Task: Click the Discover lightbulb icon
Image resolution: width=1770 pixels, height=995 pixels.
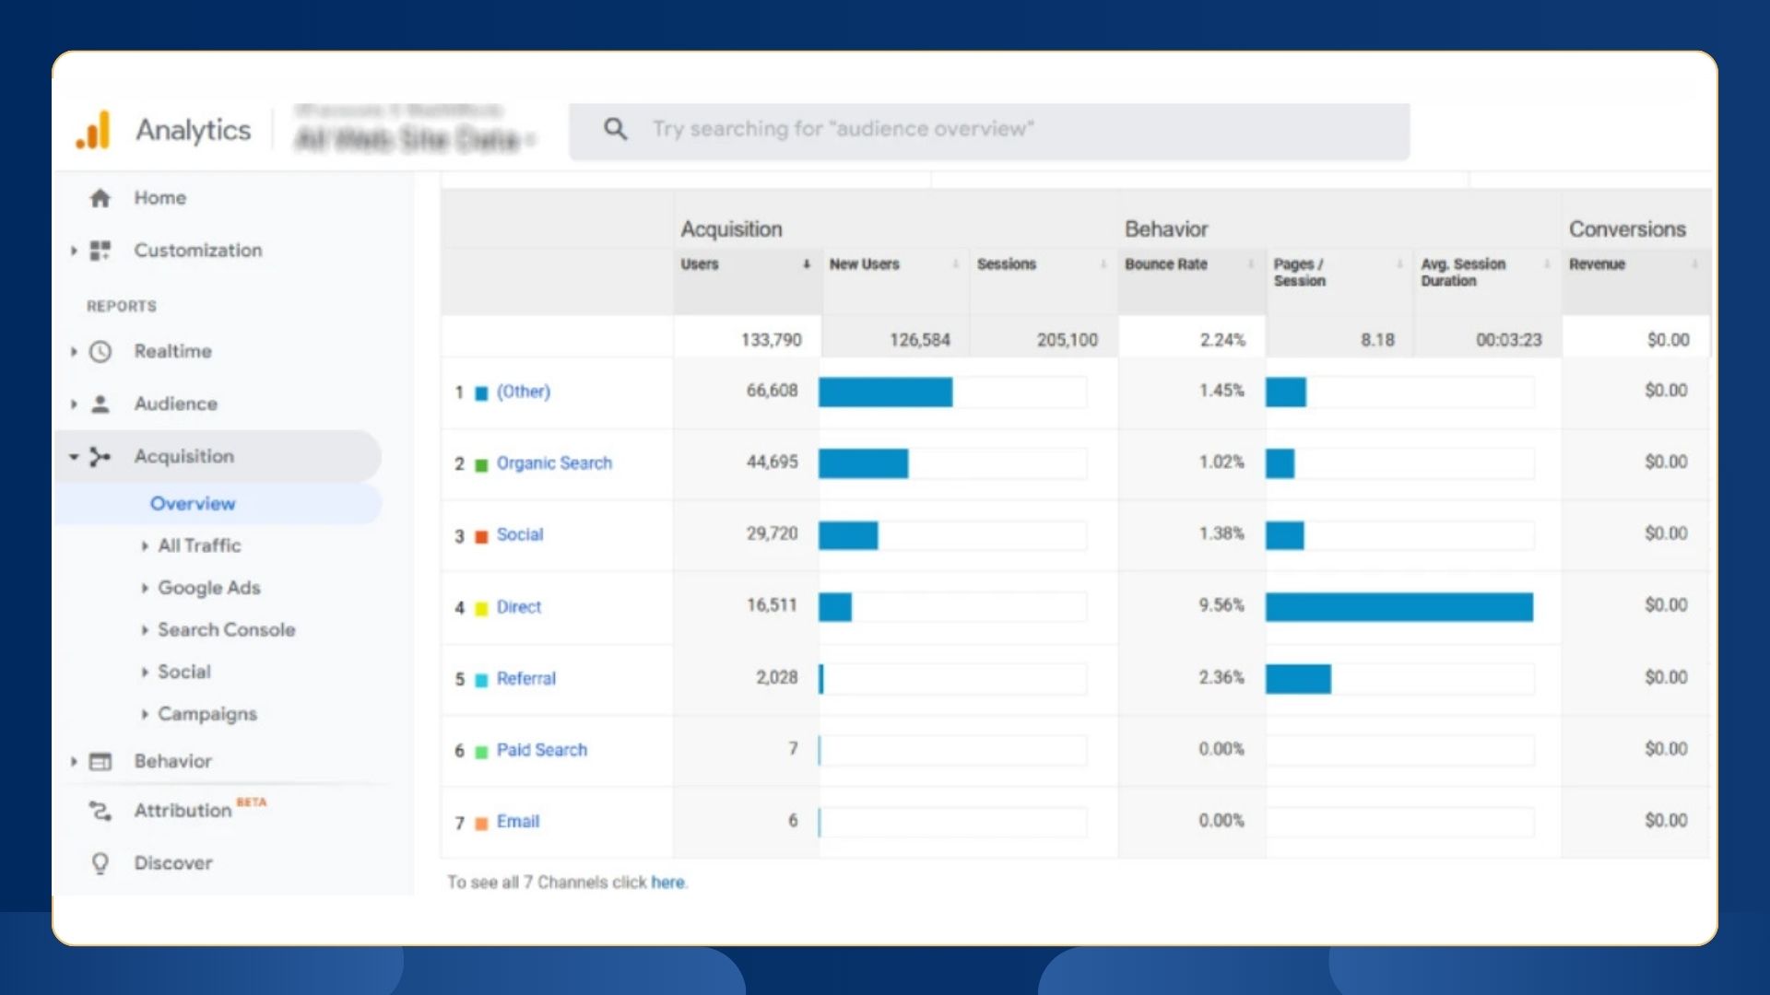Action: pos(100,863)
